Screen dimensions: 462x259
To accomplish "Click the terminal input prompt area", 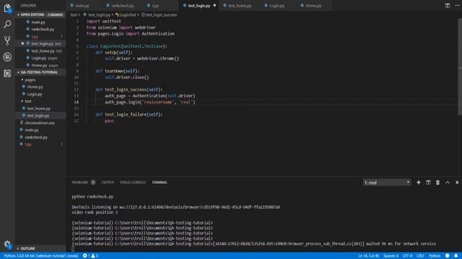I will [x=73, y=249].
